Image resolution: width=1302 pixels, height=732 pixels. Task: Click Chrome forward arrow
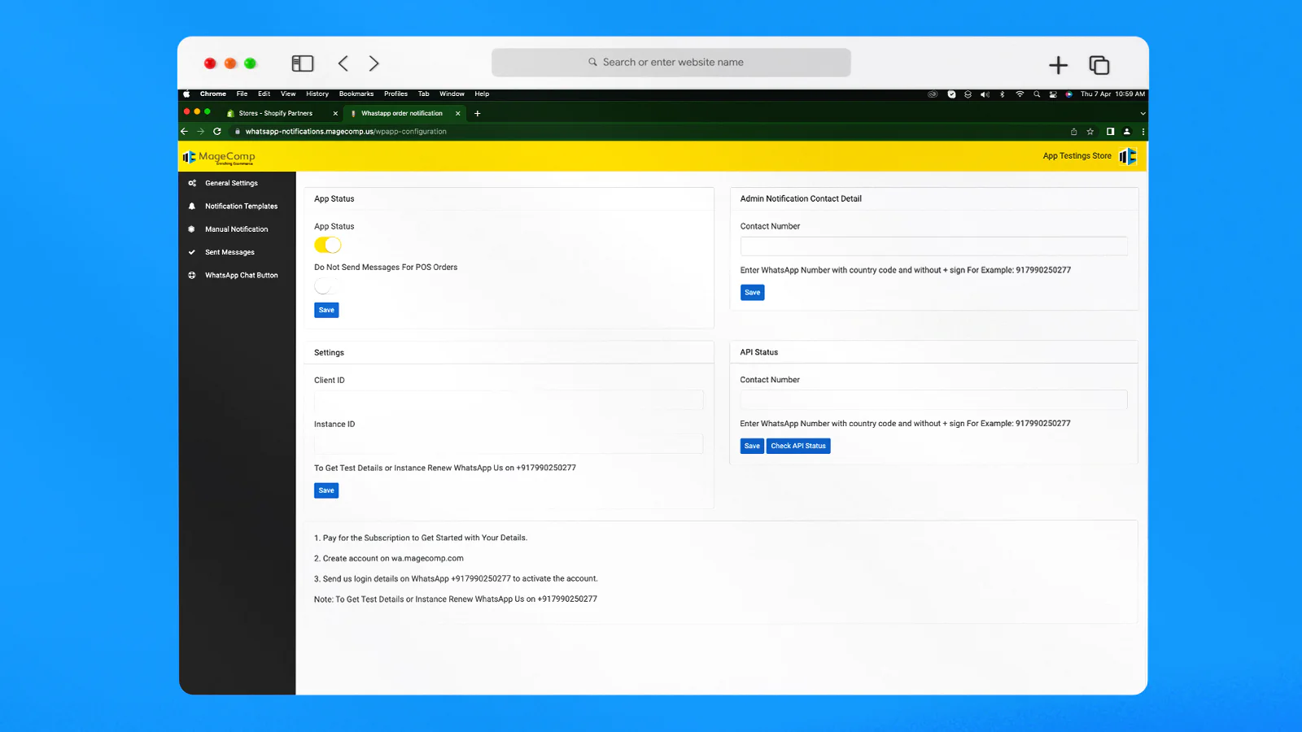point(200,131)
